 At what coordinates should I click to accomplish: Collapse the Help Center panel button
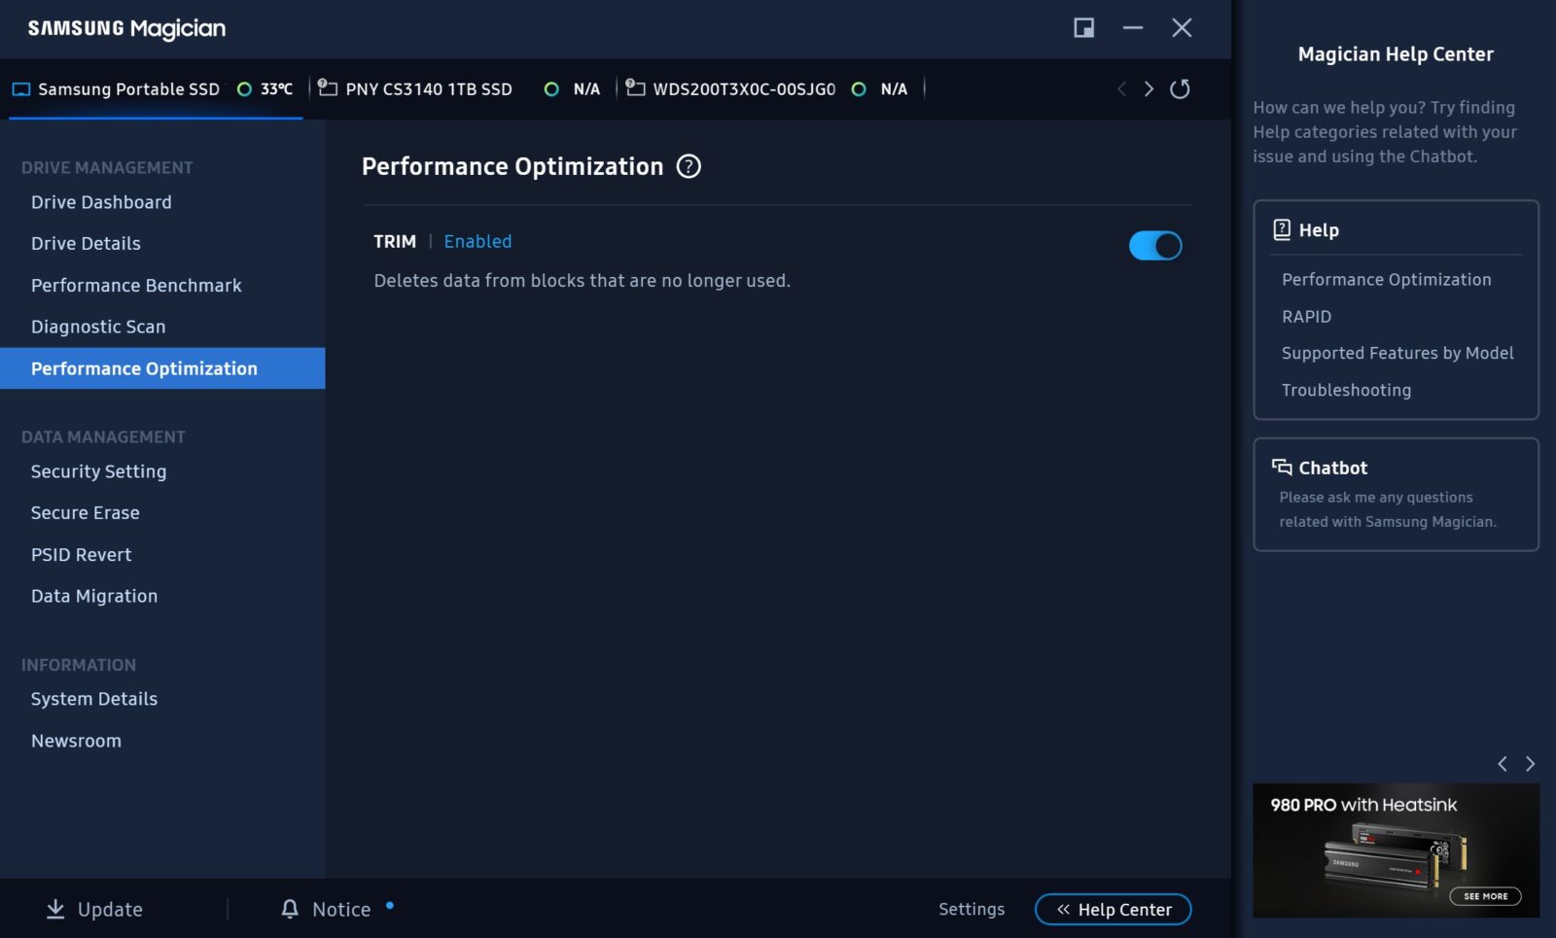pyautogui.click(x=1113, y=910)
